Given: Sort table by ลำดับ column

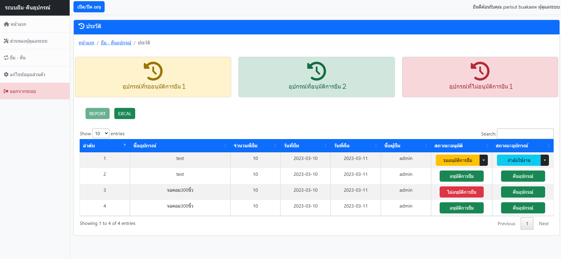Looking at the screenshot, I should point(105,146).
